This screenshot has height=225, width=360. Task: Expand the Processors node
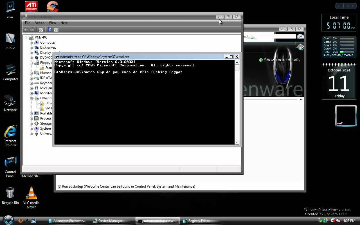tap(31, 118)
